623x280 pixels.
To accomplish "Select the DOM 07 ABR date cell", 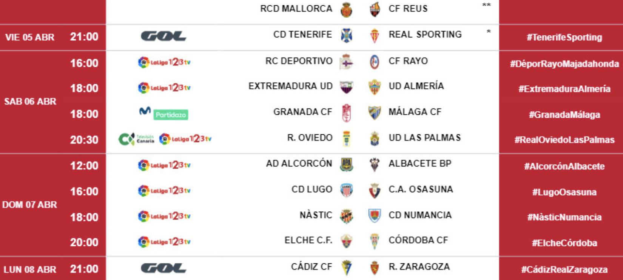I will (29, 205).
